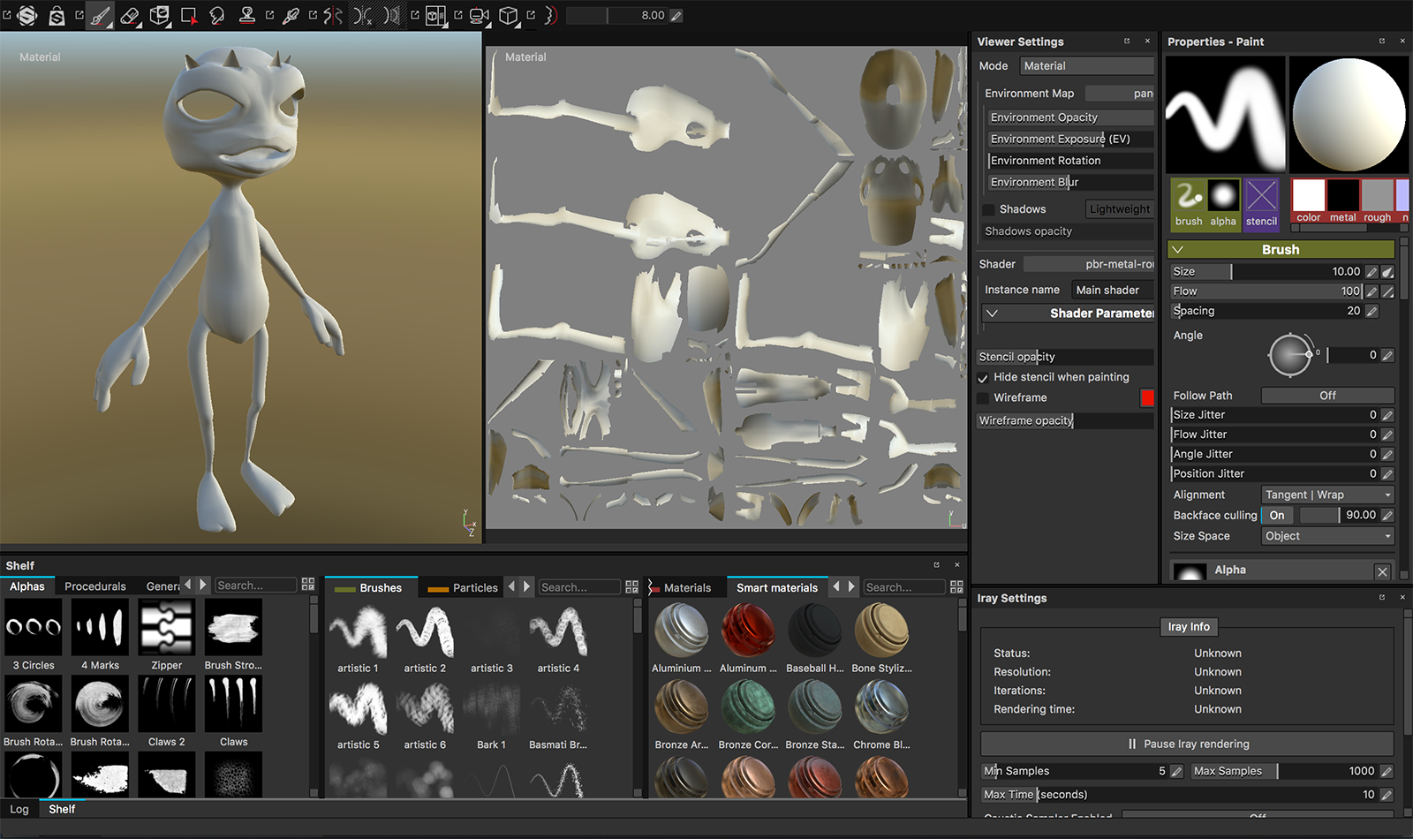This screenshot has height=839, width=1413.
Task: Open the Alignment dropdown set to Tangent Wrap
Action: (x=1327, y=495)
